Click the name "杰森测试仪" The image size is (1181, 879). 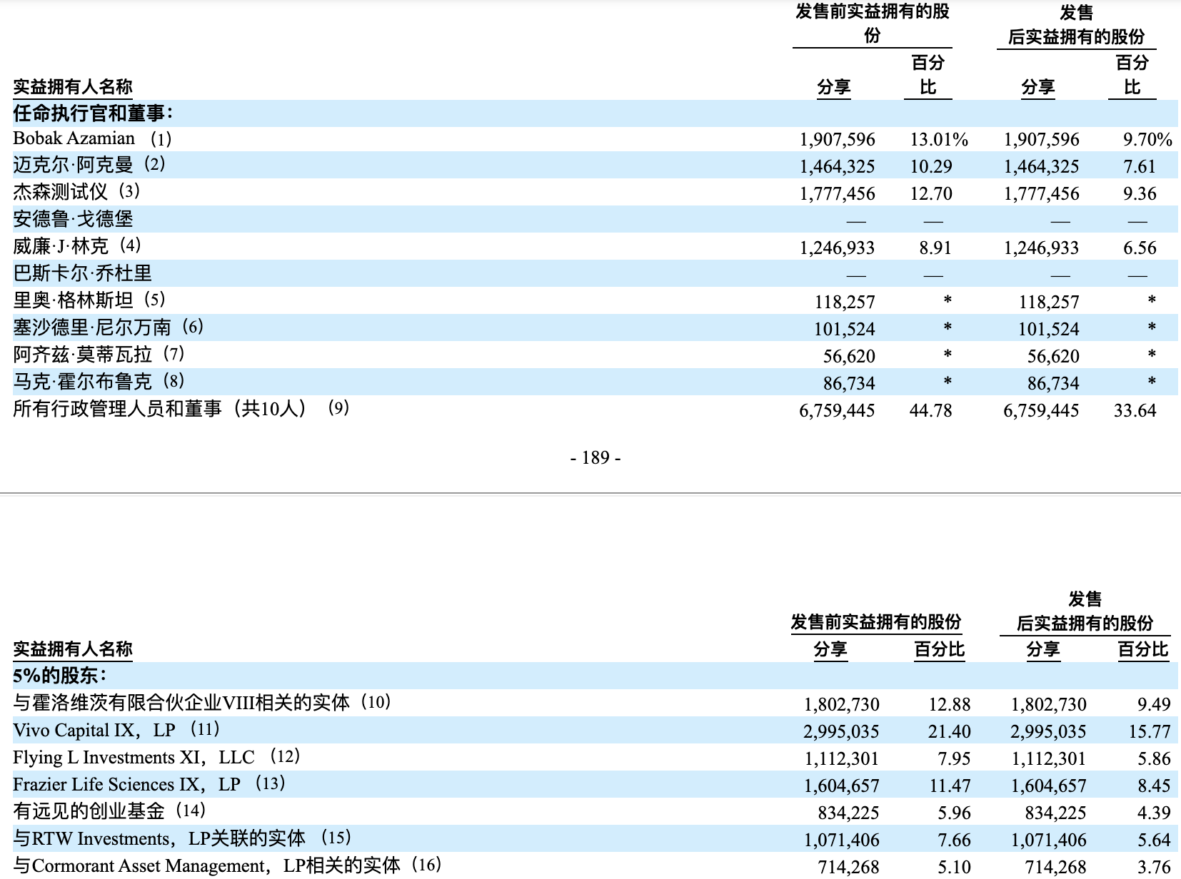(x=61, y=193)
